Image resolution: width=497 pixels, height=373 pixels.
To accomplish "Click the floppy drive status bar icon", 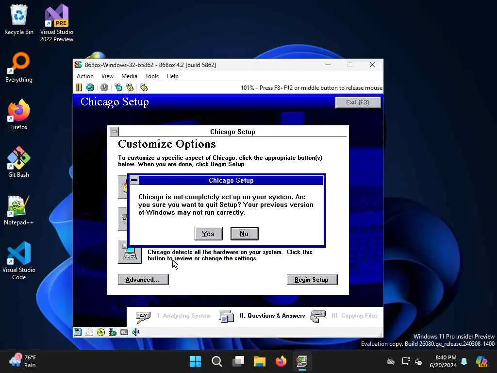I will (x=78, y=332).
